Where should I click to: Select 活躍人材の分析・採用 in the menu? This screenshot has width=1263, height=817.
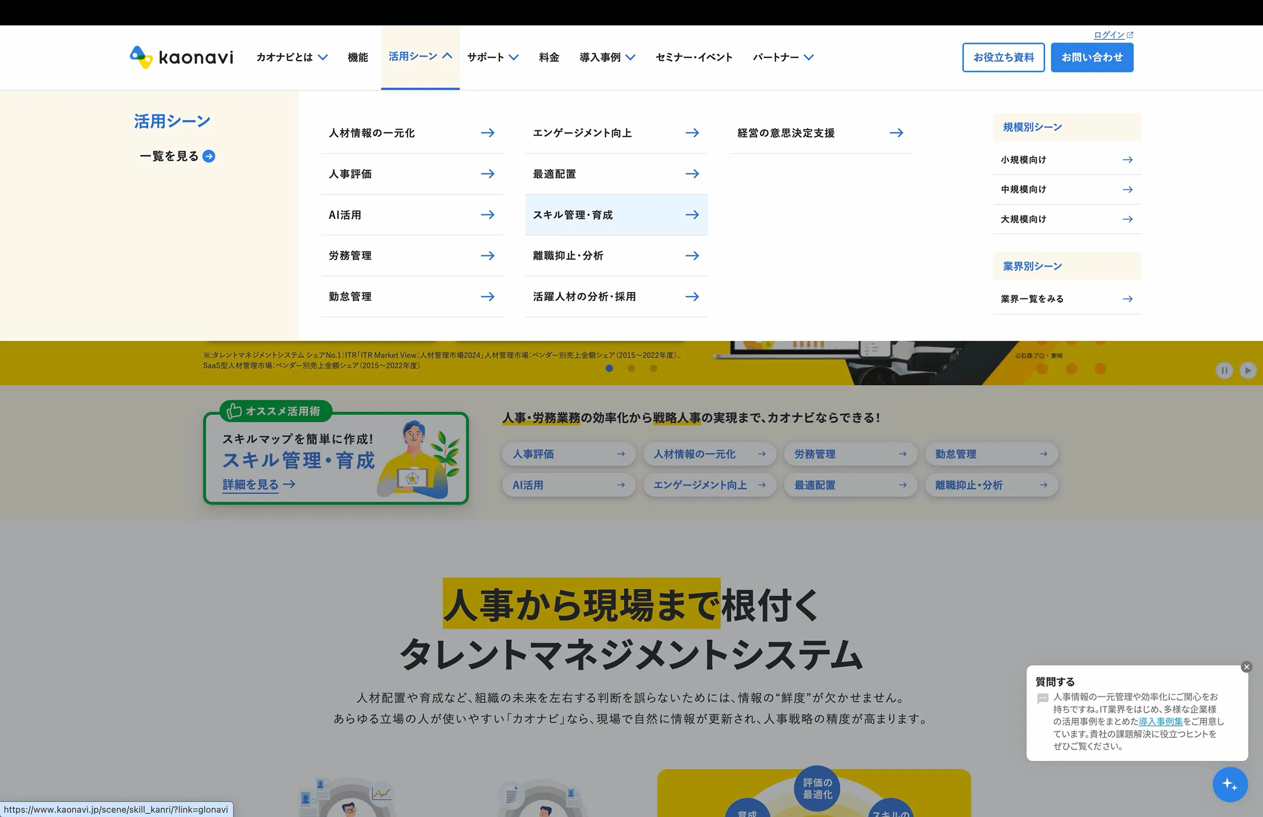(616, 296)
